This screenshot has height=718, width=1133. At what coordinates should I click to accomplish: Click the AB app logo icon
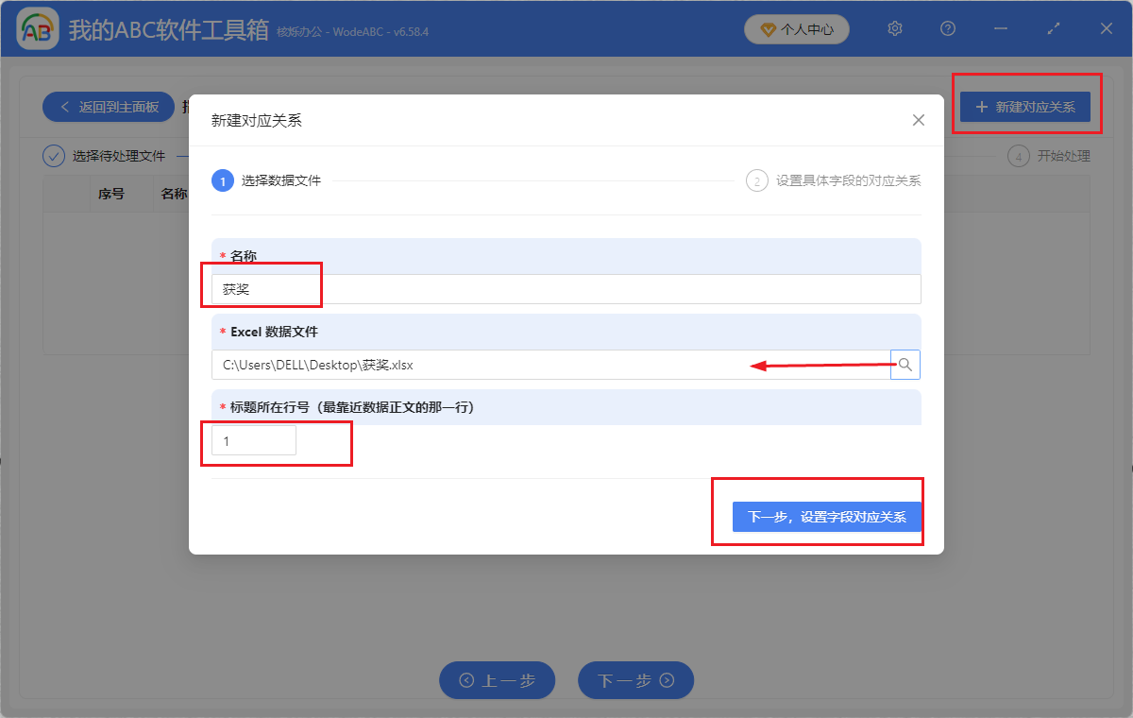(37, 28)
